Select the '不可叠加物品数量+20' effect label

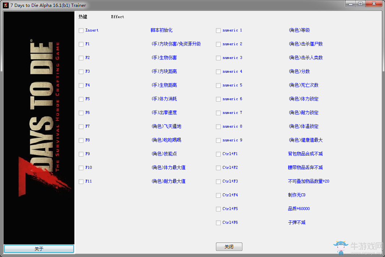309,181
